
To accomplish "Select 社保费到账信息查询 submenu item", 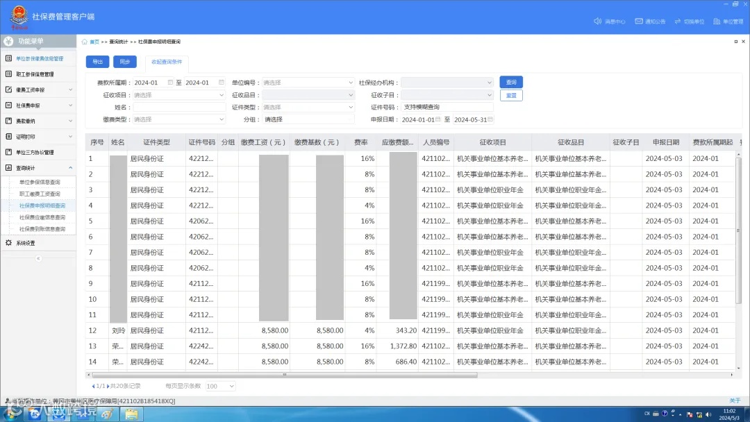I will click(42, 229).
